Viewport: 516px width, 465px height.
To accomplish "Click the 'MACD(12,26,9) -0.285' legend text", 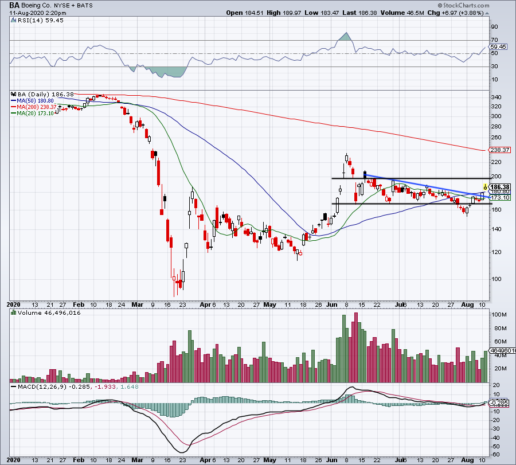I will click(54, 386).
